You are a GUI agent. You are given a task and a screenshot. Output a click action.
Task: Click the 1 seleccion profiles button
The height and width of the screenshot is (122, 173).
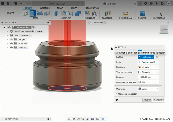[146, 57]
